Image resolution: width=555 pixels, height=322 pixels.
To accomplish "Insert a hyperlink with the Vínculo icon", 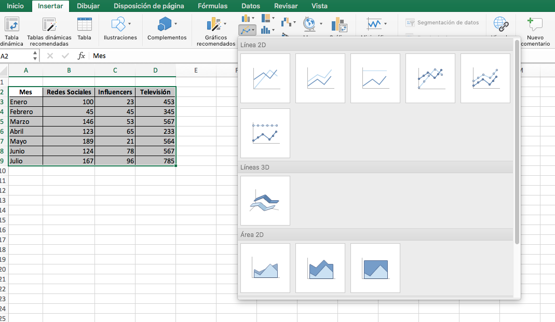I will [x=500, y=24].
